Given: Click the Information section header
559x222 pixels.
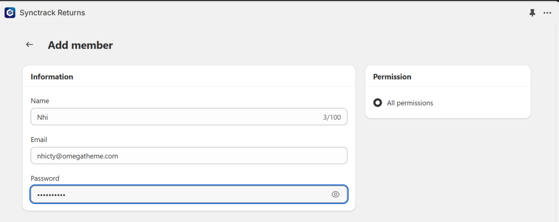Looking at the screenshot, I should tap(52, 77).
